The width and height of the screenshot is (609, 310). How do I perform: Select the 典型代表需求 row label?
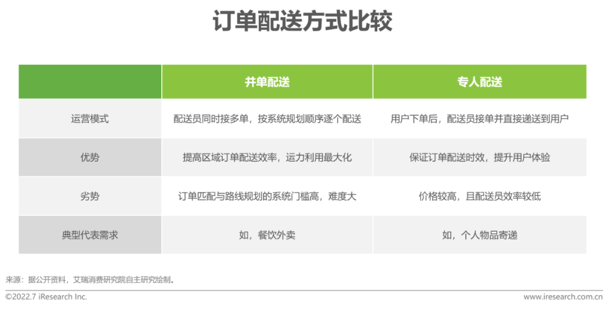click(x=90, y=235)
